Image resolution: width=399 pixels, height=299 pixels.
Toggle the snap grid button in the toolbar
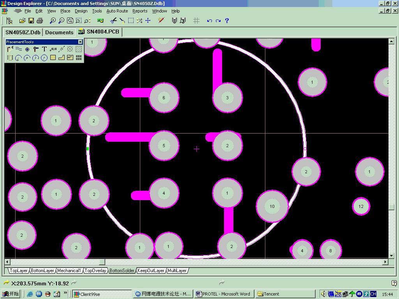coord(196,21)
